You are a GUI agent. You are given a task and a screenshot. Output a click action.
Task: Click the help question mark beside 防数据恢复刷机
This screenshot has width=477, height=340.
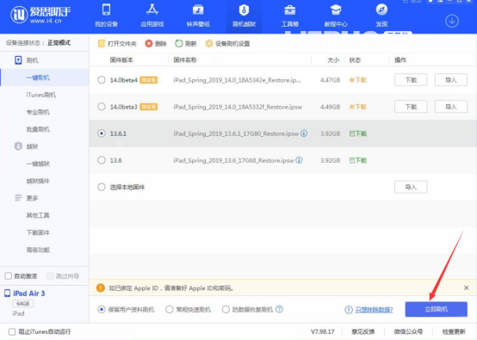(x=279, y=309)
